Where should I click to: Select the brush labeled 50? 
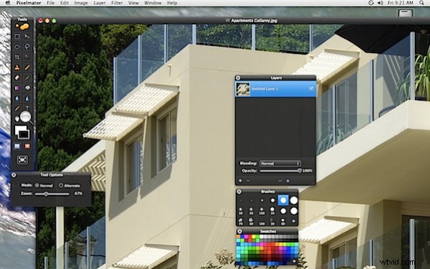pos(252,212)
